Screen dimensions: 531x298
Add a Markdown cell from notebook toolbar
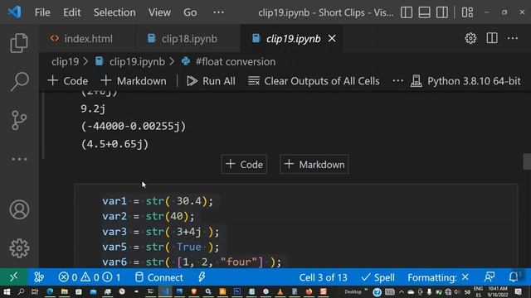click(x=134, y=81)
